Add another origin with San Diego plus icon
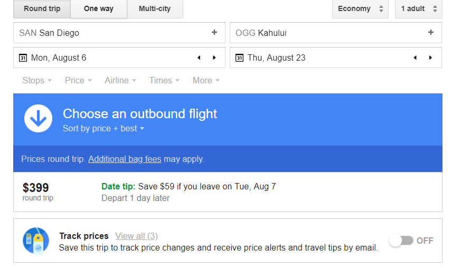Image resolution: width=452 pixels, height=269 pixels. click(x=214, y=32)
